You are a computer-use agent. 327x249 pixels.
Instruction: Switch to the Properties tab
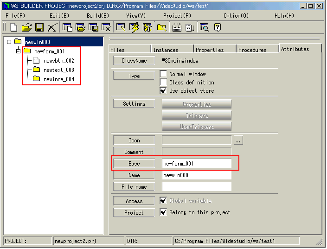(210, 50)
